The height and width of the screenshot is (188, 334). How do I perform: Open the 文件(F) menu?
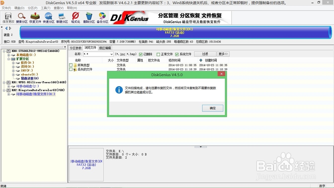point(6,8)
